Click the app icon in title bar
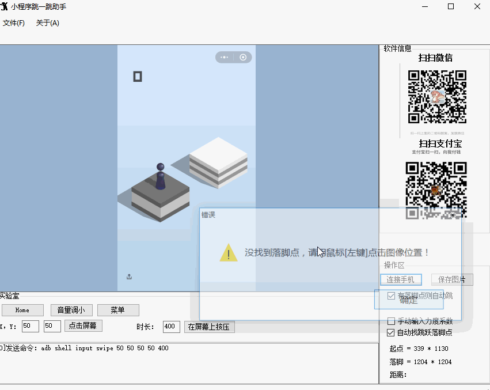 coord(4,6)
